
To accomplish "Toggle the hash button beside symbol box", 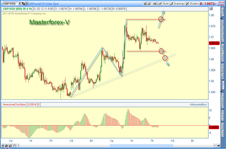I will click(27, 4).
